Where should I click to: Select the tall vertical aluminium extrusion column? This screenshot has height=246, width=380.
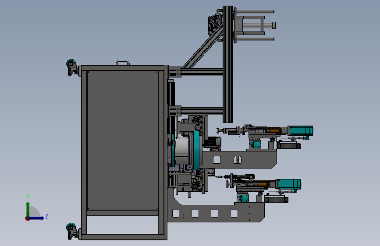[228, 64]
